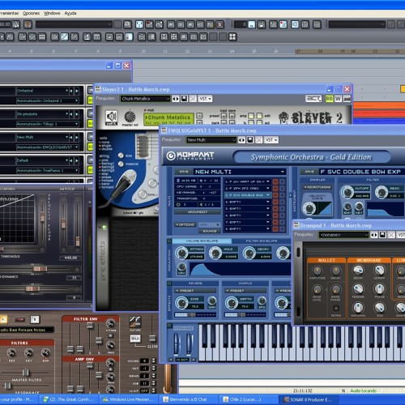Click the envelope/curve tool icon in second toolbar
Viewport: 405px width, 405px height.
(65, 36)
